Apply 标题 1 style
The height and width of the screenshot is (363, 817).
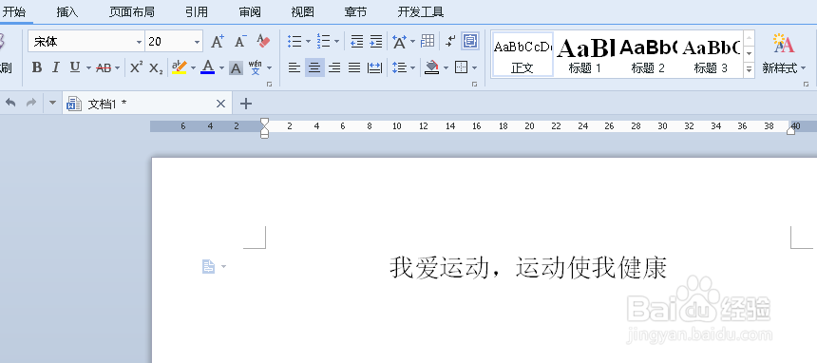[585, 54]
